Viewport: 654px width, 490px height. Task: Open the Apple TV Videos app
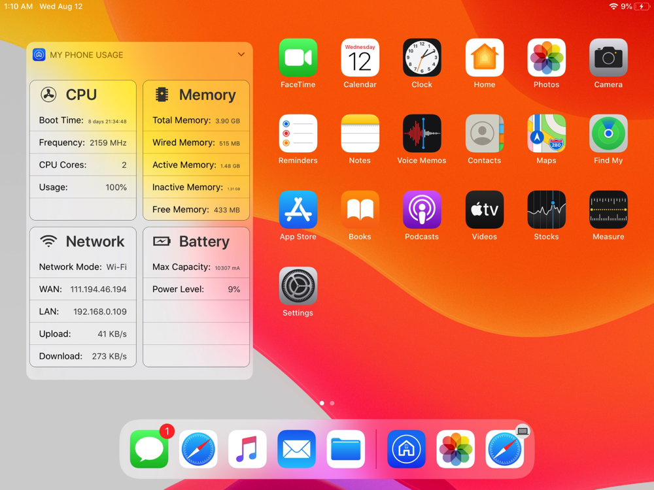484,210
